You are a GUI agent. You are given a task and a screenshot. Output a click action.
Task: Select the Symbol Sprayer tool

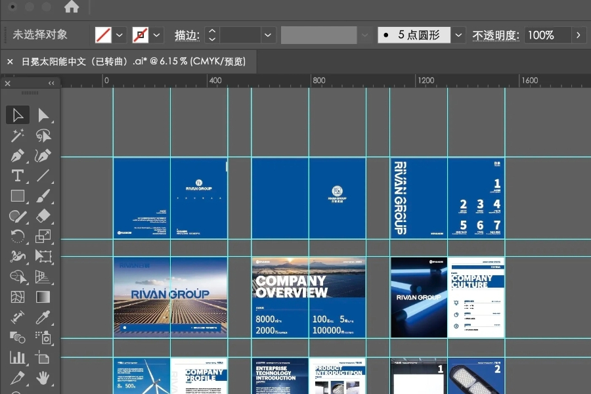tap(43, 338)
